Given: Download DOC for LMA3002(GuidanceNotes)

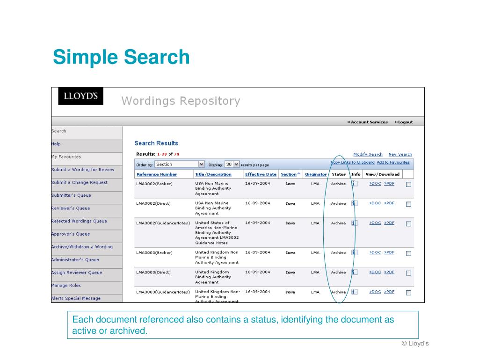Looking at the screenshot, I should (x=375, y=223).
